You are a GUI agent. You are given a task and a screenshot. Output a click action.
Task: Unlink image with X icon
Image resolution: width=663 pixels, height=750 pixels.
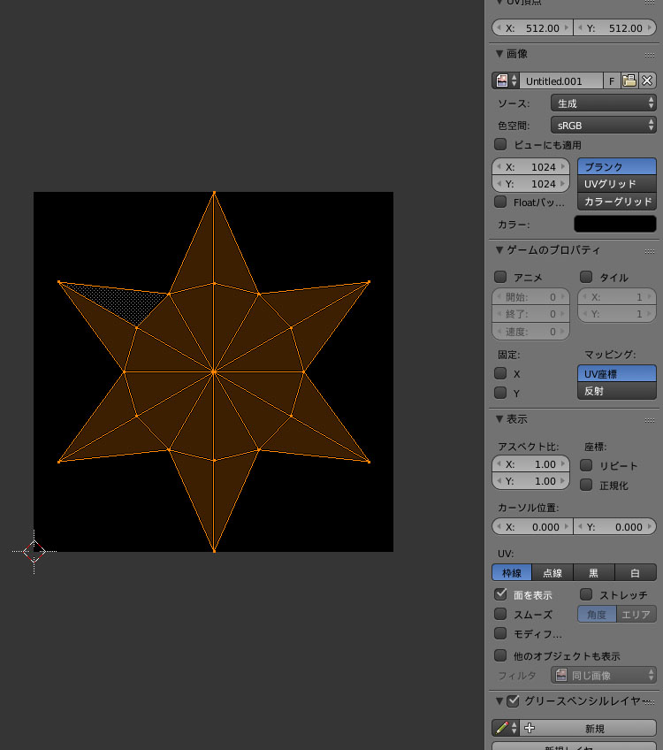[x=647, y=80]
